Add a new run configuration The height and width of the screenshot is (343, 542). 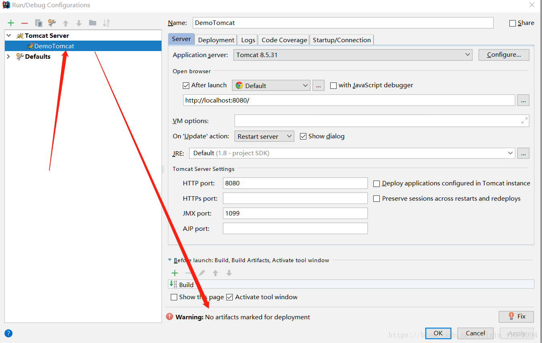click(x=11, y=23)
